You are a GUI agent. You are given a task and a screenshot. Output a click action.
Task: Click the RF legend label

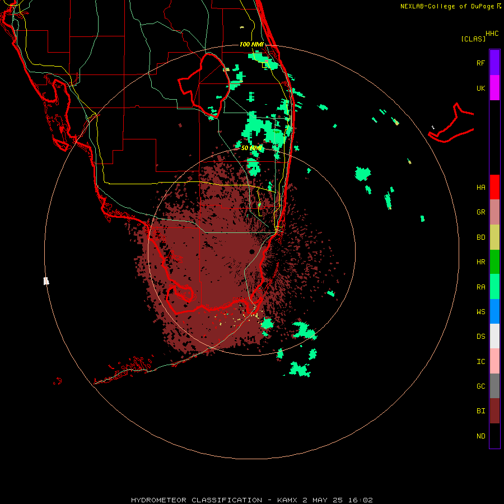point(480,63)
